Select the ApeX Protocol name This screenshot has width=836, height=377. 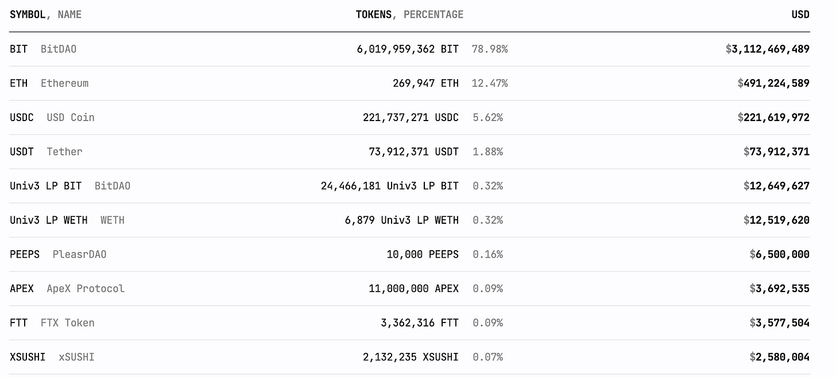(86, 289)
